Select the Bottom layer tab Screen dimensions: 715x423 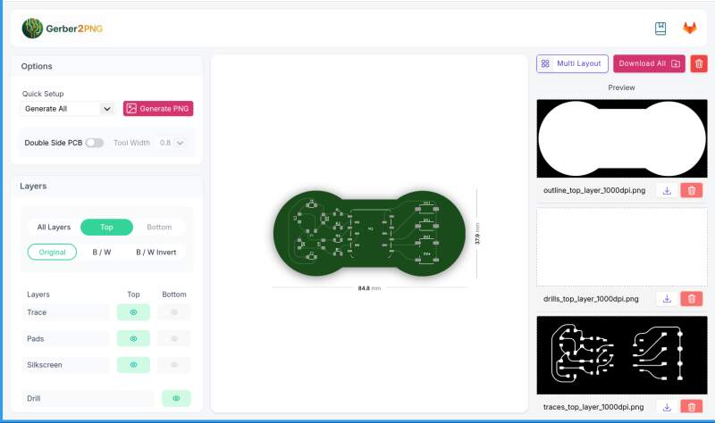point(159,228)
